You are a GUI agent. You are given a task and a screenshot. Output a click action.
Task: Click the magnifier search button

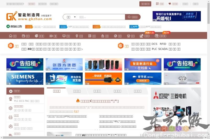[133, 17]
